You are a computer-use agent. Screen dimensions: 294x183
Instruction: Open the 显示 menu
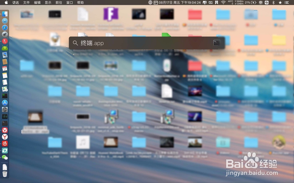pyautogui.click(x=48, y=2)
